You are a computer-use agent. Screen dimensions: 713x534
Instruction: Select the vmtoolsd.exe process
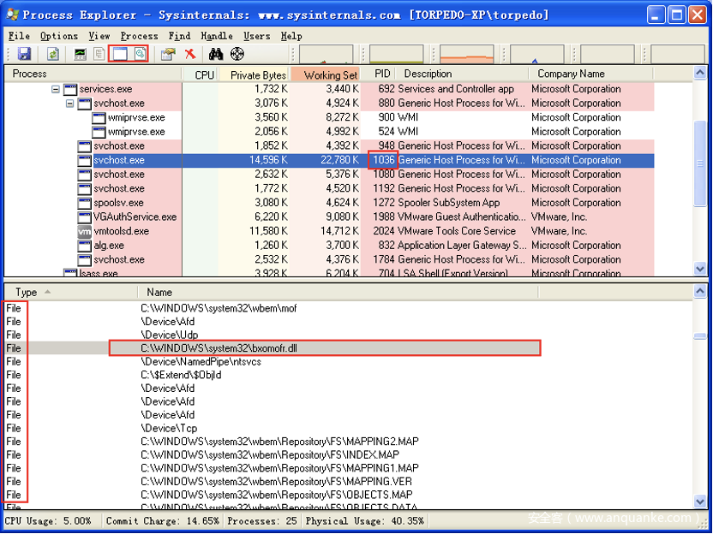[329, 231]
